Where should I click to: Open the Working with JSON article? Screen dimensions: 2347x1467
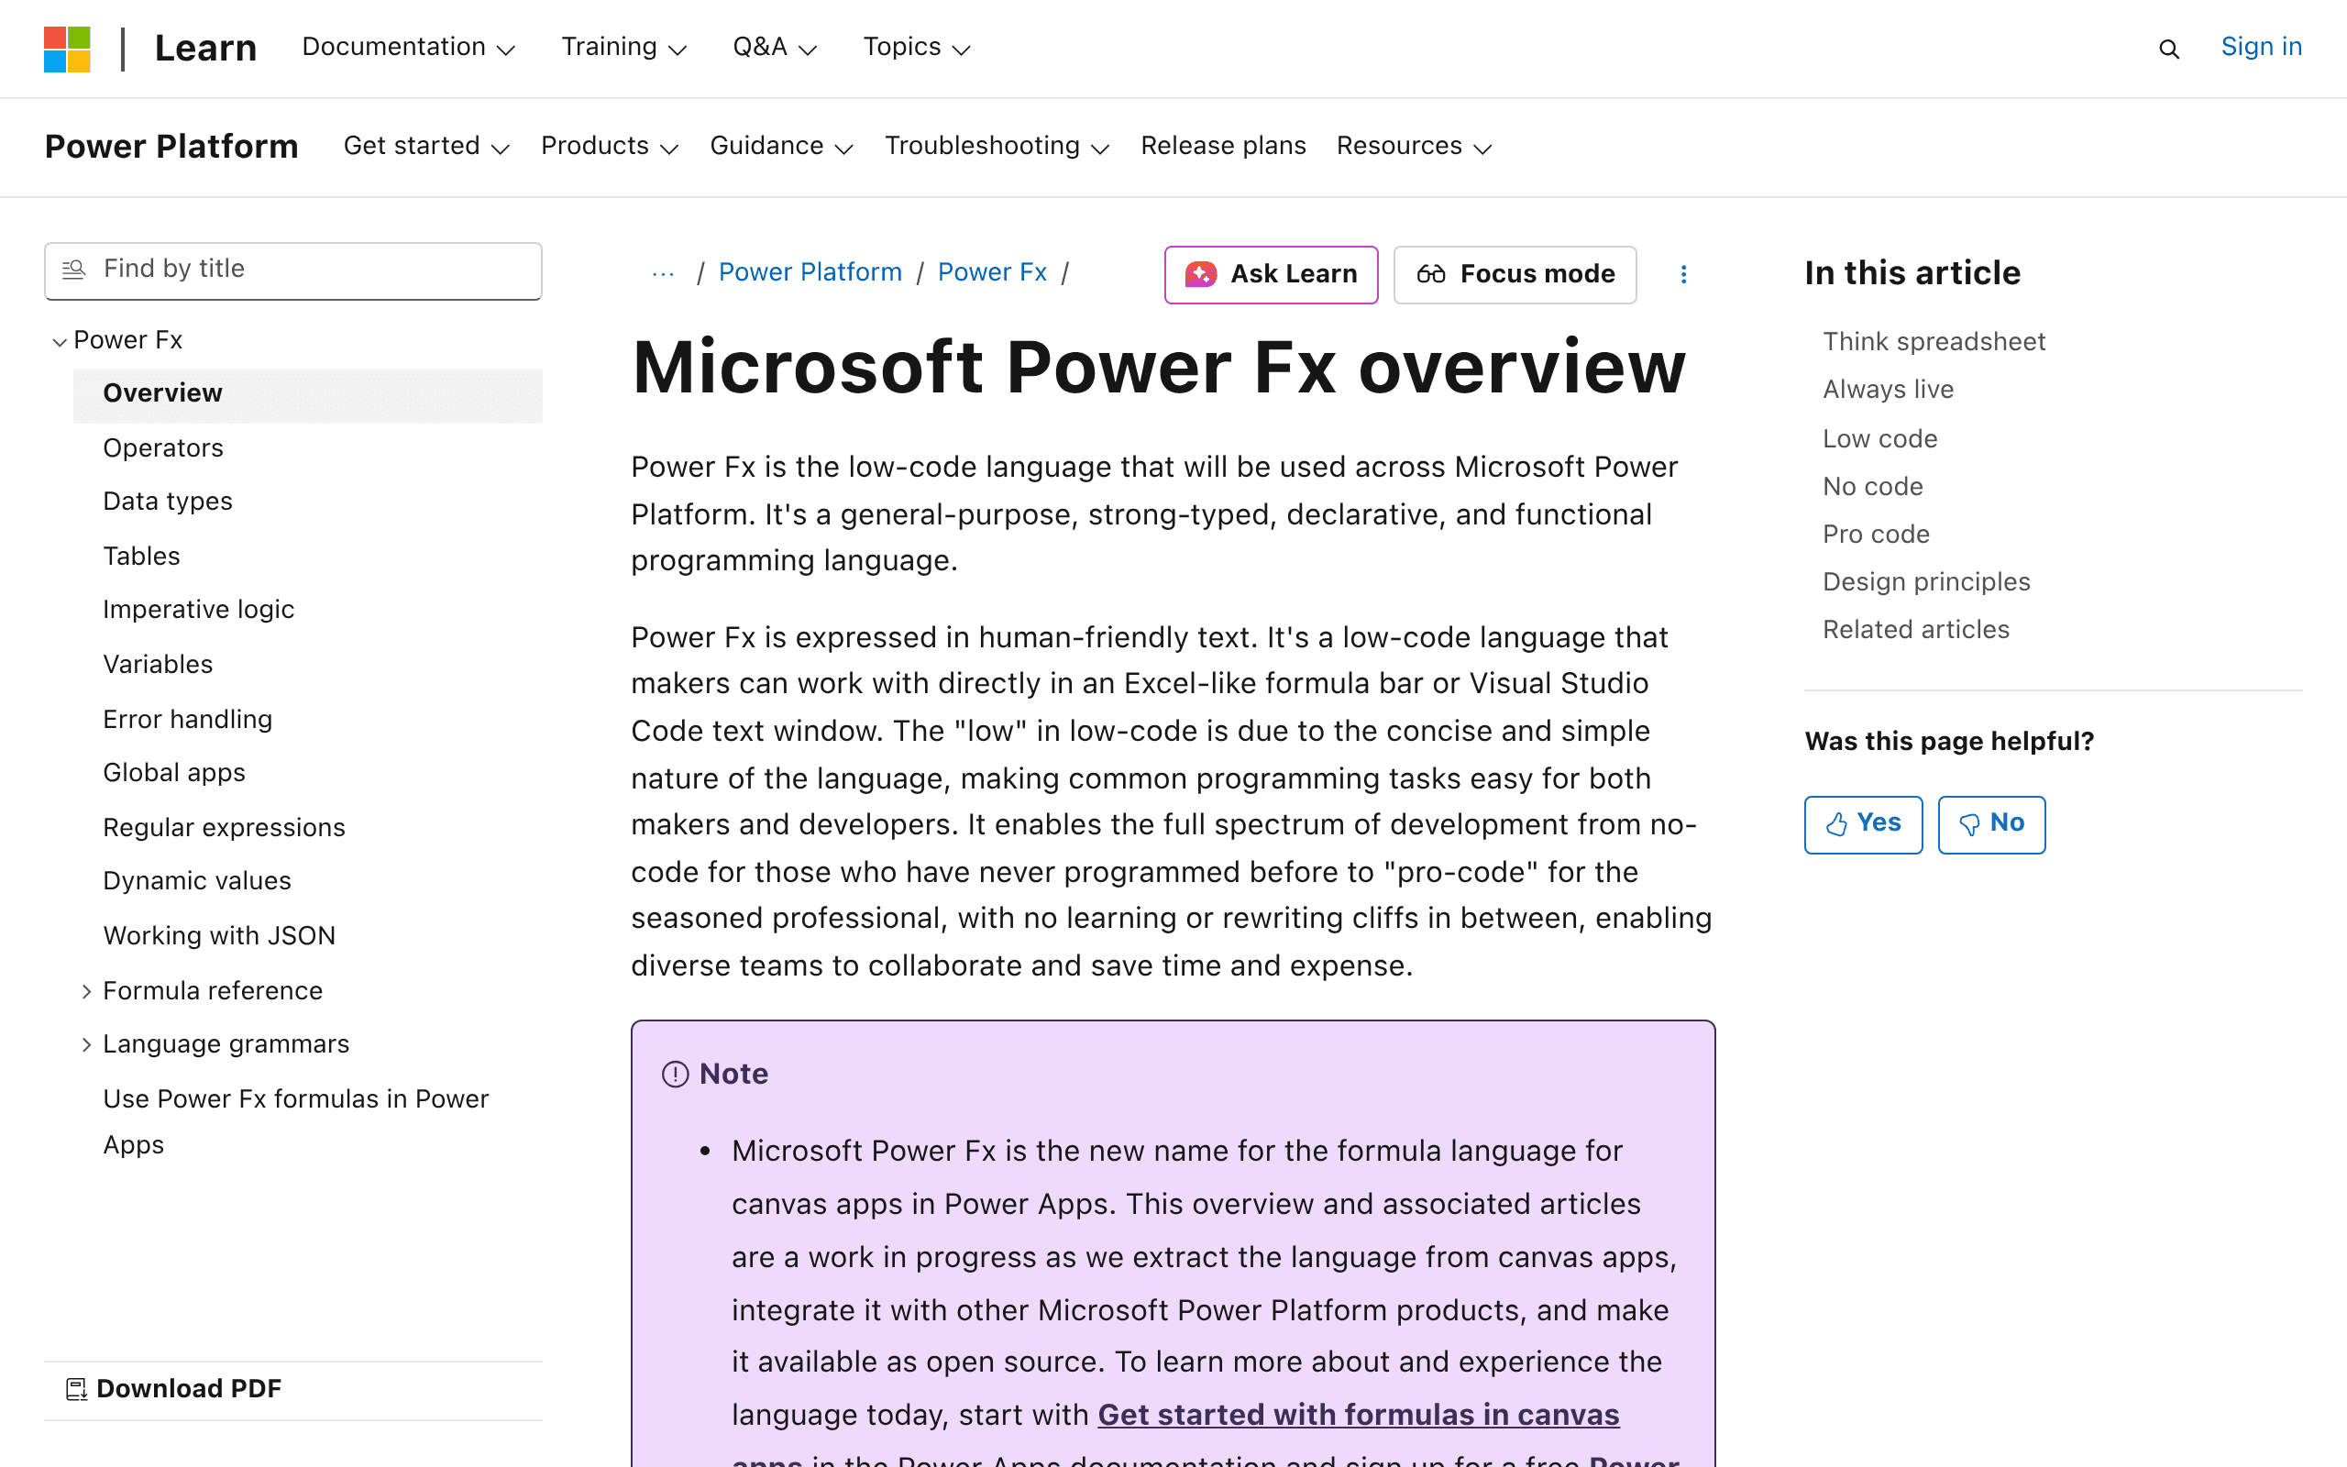(219, 936)
